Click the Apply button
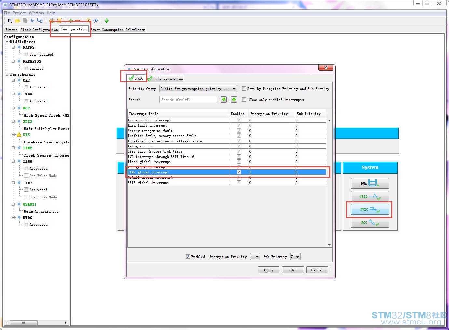Screen dimensions: 449x330 click(268, 270)
